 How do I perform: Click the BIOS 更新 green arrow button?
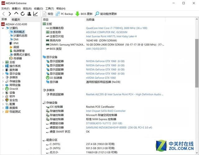84,14
